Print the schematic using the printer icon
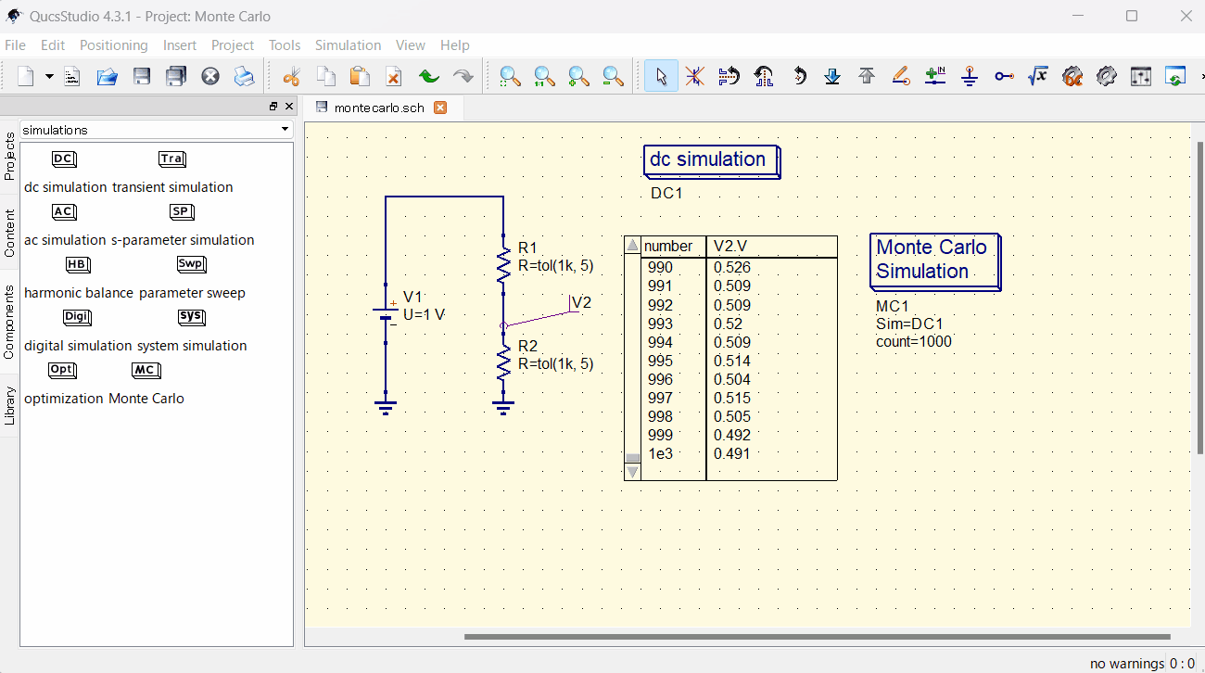The width and height of the screenshot is (1205, 673). click(x=245, y=77)
